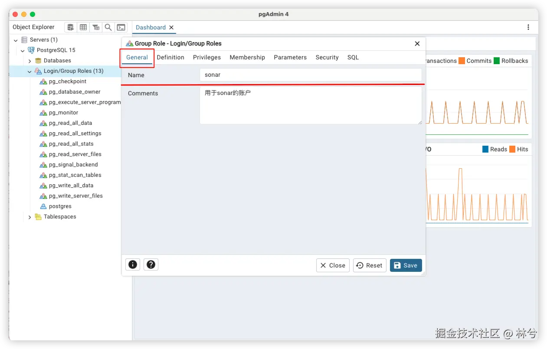547x349 pixels.
Task: Open the Privileges tab
Action: click(x=207, y=57)
